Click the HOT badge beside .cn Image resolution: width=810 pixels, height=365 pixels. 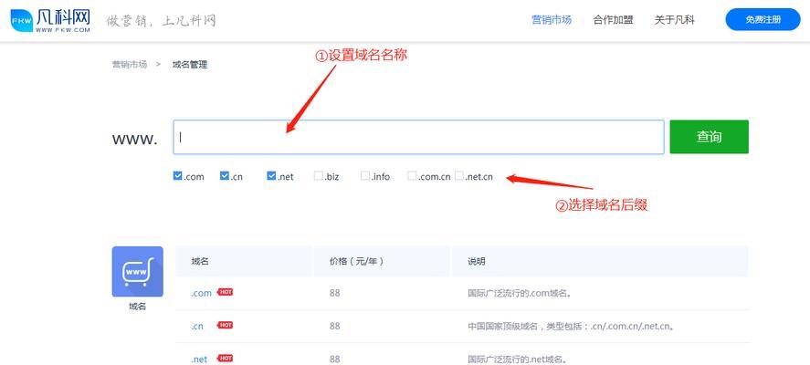click(x=226, y=325)
